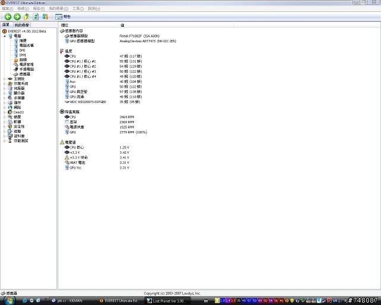This screenshot has height=305, width=381.
Task: Select the Aux temperature row
Action: tap(103, 82)
